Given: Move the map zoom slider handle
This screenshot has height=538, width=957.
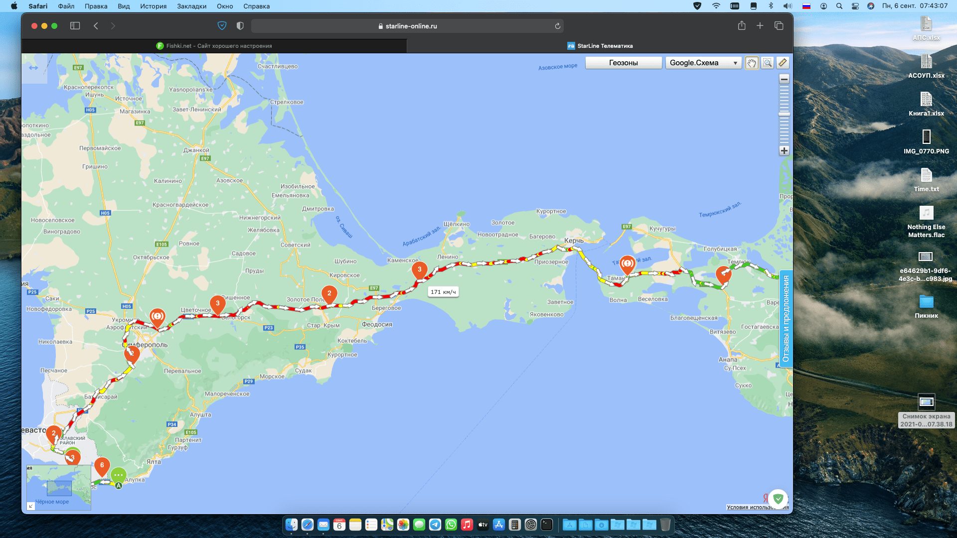Looking at the screenshot, I should (784, 115).
